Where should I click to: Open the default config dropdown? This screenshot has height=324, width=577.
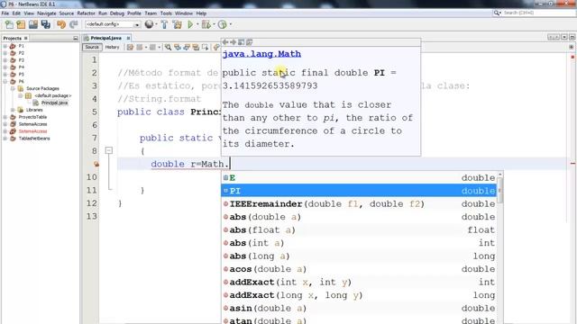pyautogui.click(x=137, y=24)
